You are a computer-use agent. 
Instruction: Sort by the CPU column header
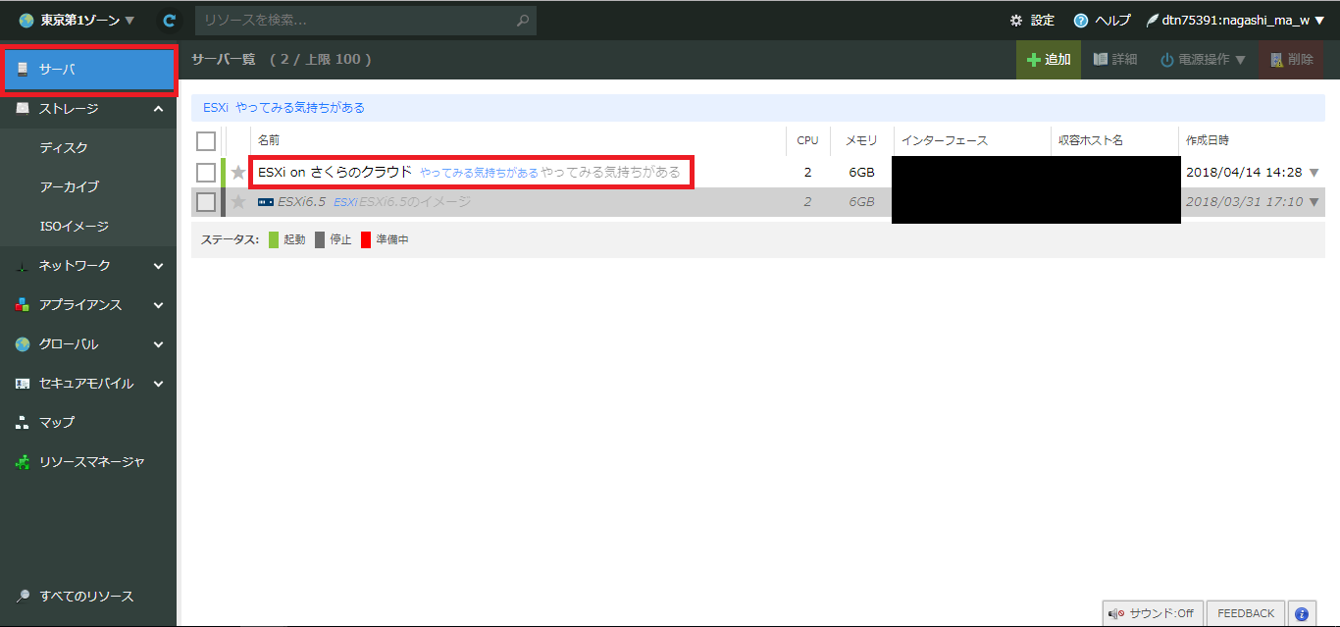click(807, 140)
